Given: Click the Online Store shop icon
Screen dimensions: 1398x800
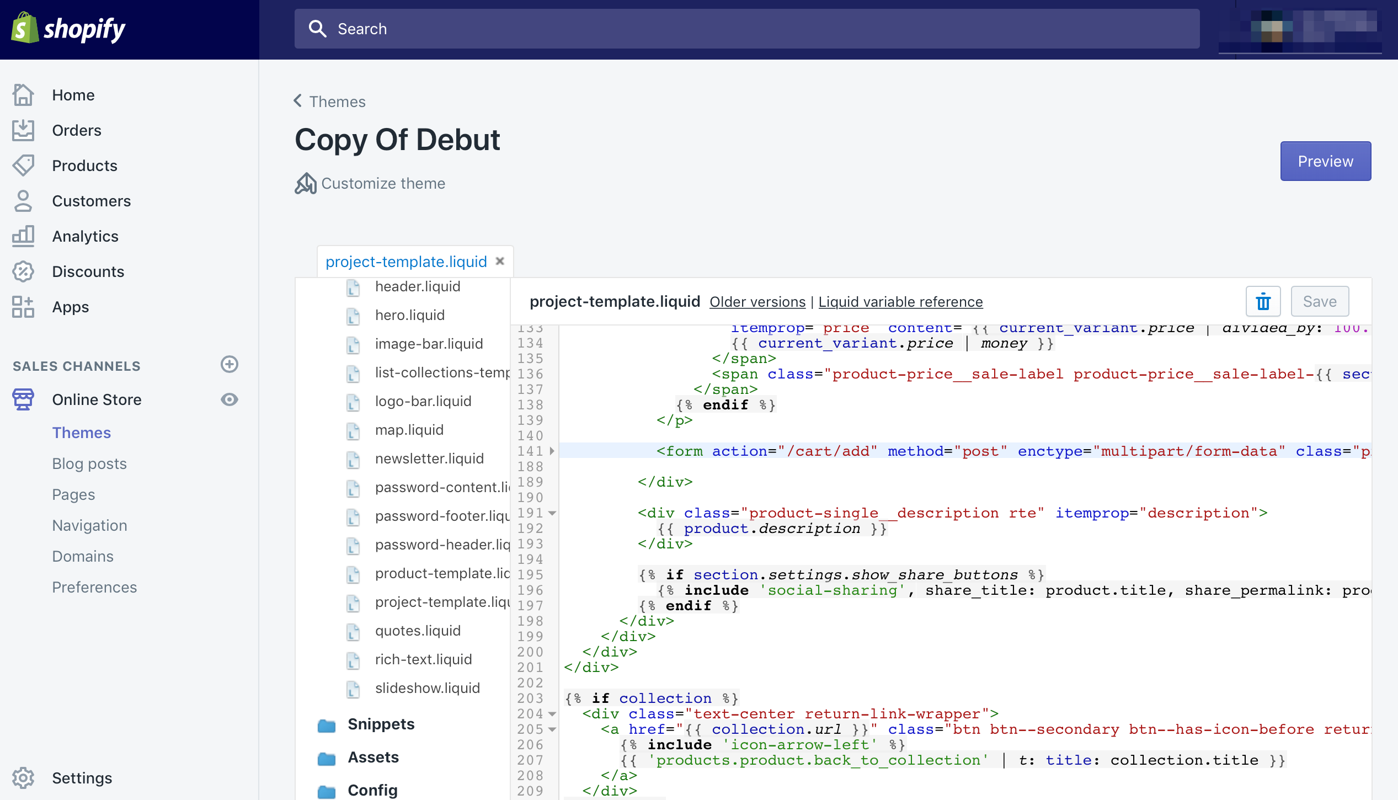Looking at the screenshot, I should (x=23, y=399).
